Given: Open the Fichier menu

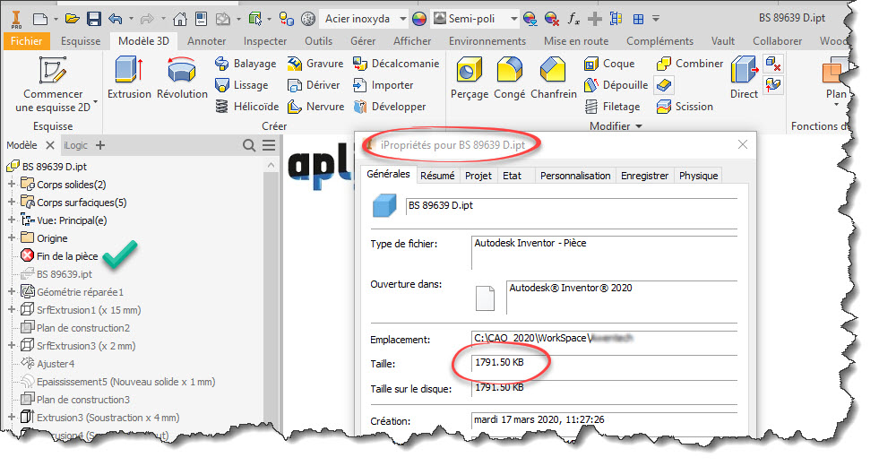Looking at the screenshot, I should pyautogui.click(x=26, y=40).
